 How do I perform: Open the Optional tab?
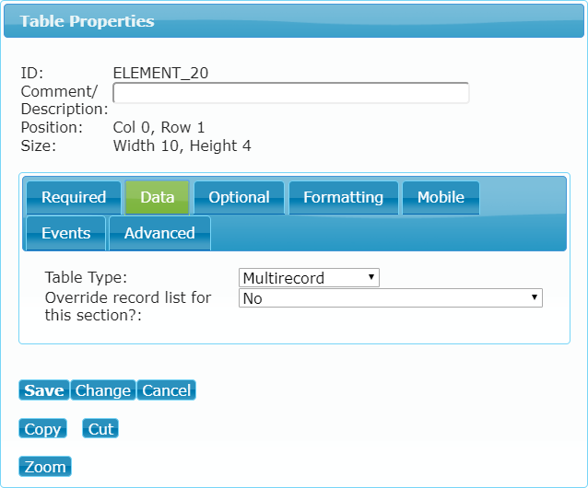click(x=239, y=198)
